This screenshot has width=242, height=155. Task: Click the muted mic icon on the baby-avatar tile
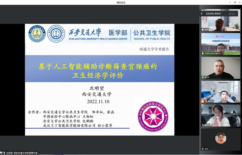(203, 149)
